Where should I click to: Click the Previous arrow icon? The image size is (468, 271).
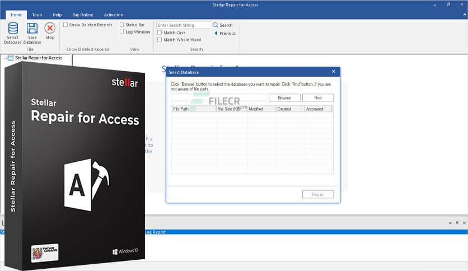pos(216,33)
